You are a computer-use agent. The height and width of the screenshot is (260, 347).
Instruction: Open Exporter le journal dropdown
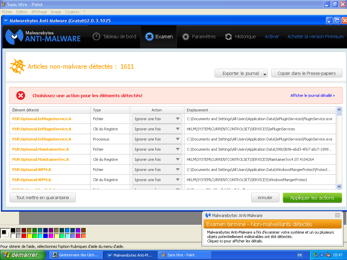(241, 73)
